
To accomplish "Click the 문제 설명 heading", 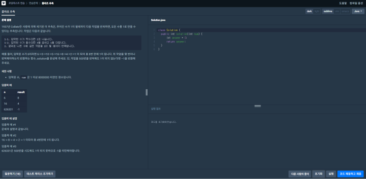I will 6,20.
